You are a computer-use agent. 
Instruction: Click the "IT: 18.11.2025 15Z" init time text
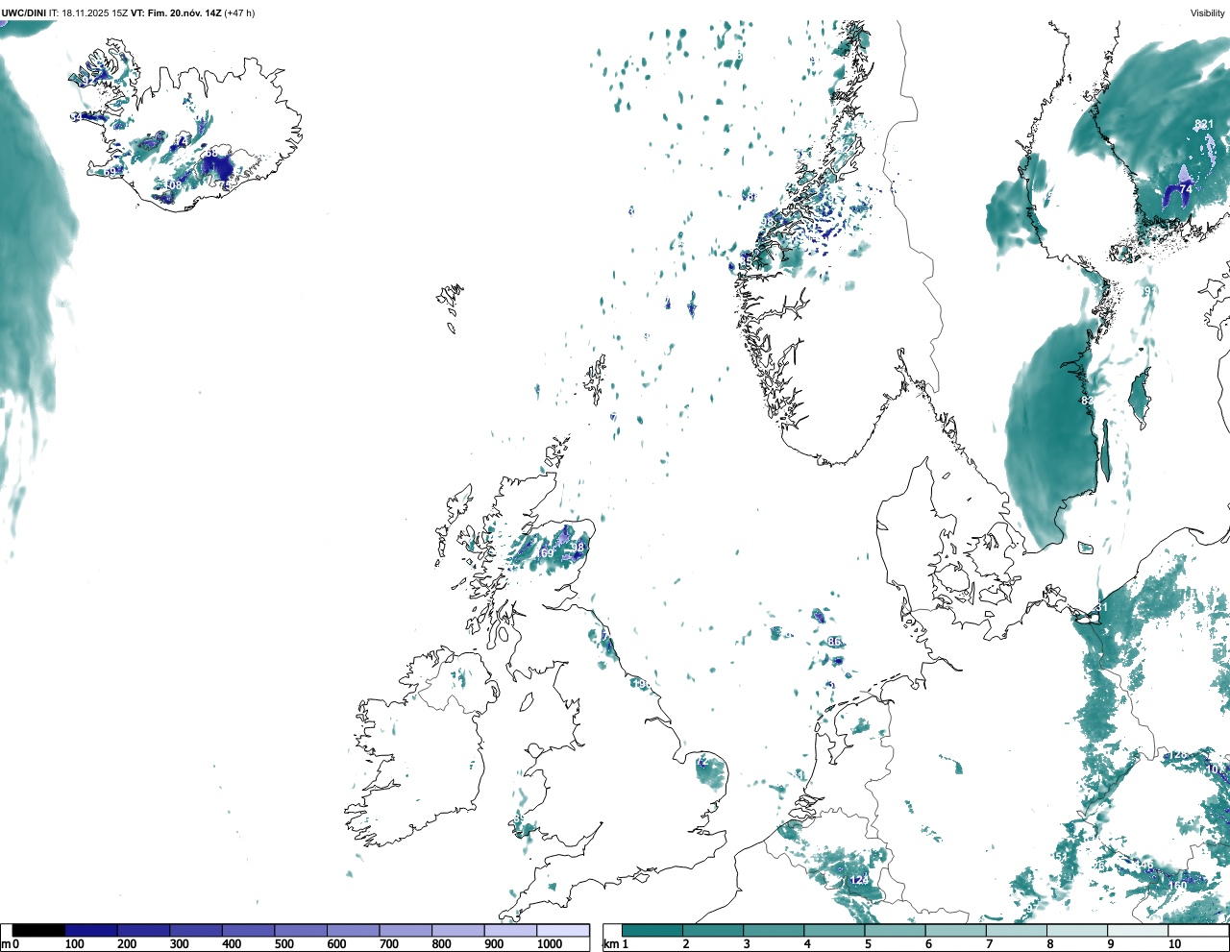(88, 13)
